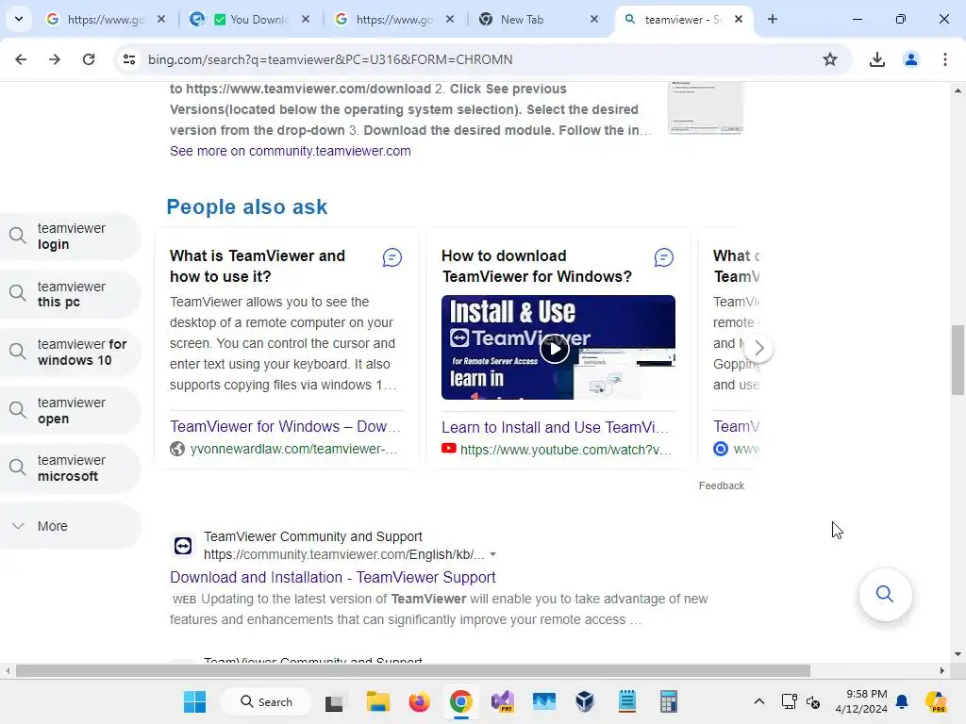
Task: Click the TeamViewer Community site favicon
Action: click(183, 546)
